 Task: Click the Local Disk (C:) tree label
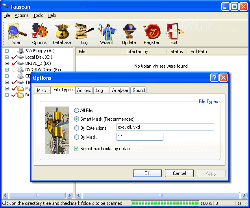[x=39, y=57]
